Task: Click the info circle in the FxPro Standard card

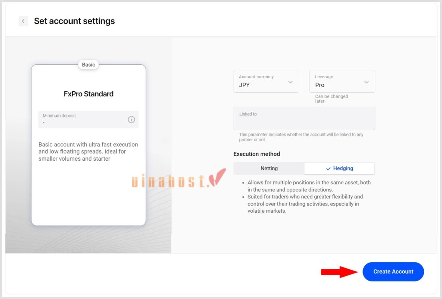Action: point(131,119)
